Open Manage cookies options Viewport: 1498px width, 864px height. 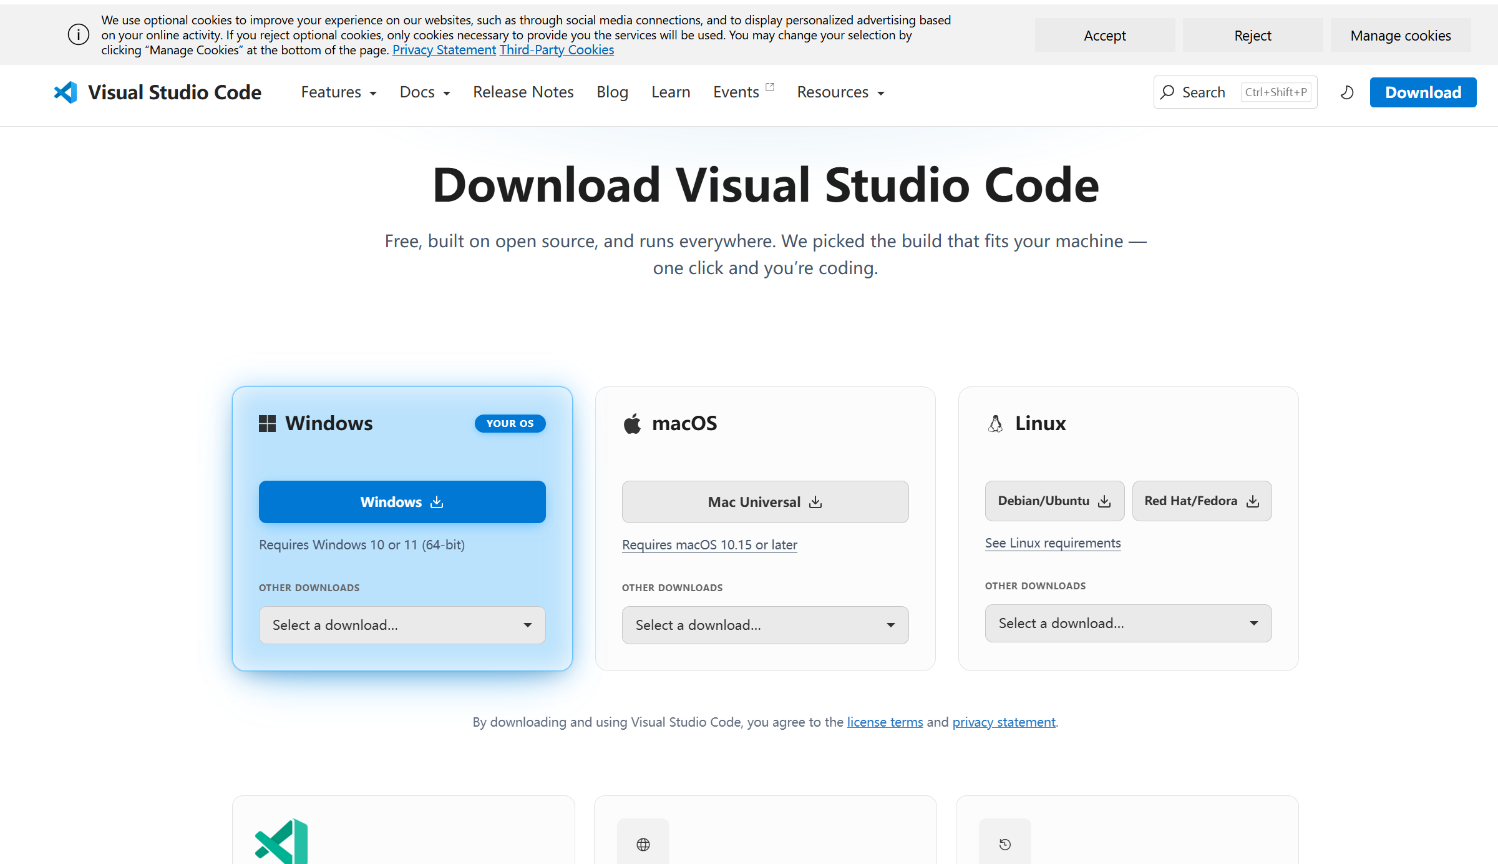[x=1401, y=35]
